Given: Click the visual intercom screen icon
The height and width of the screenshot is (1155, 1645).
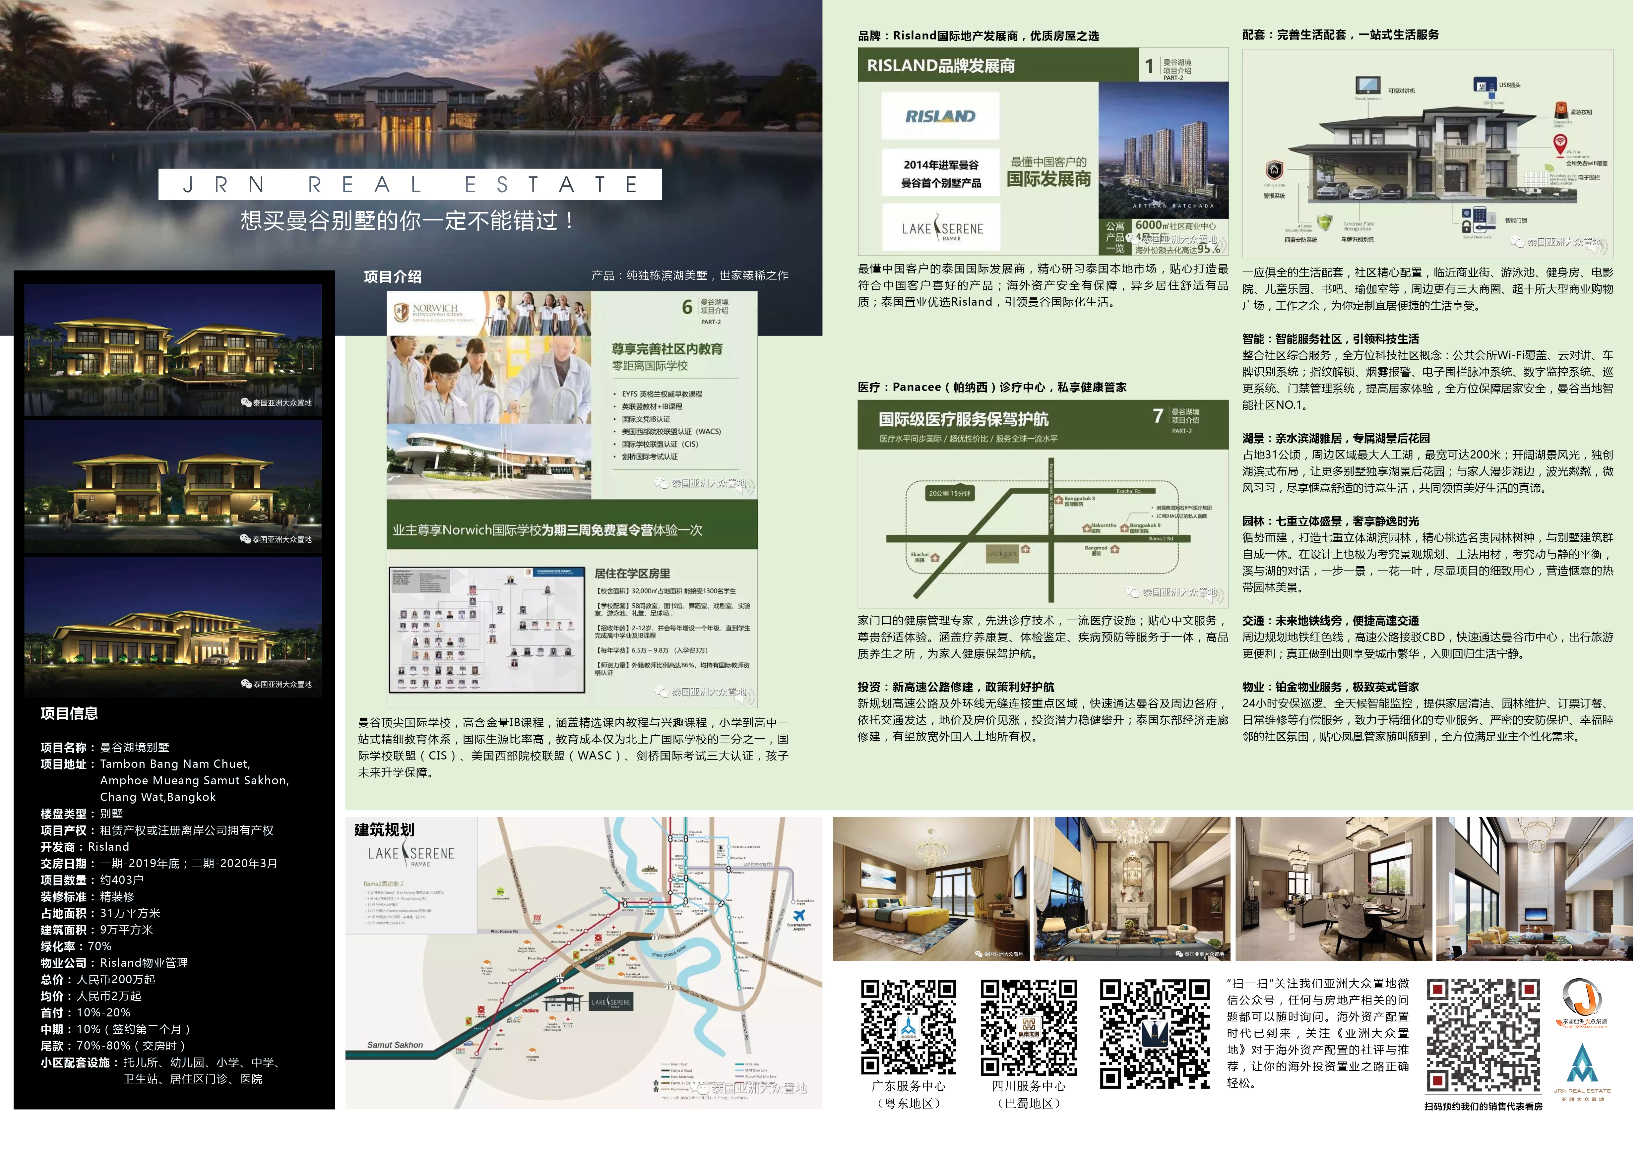Looking at the screenshot, I should (x=1368, y=85).
